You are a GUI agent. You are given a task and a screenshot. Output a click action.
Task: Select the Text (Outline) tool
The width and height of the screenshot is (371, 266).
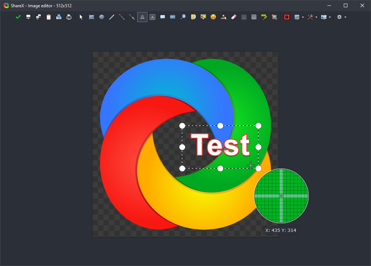coord(142,17)
